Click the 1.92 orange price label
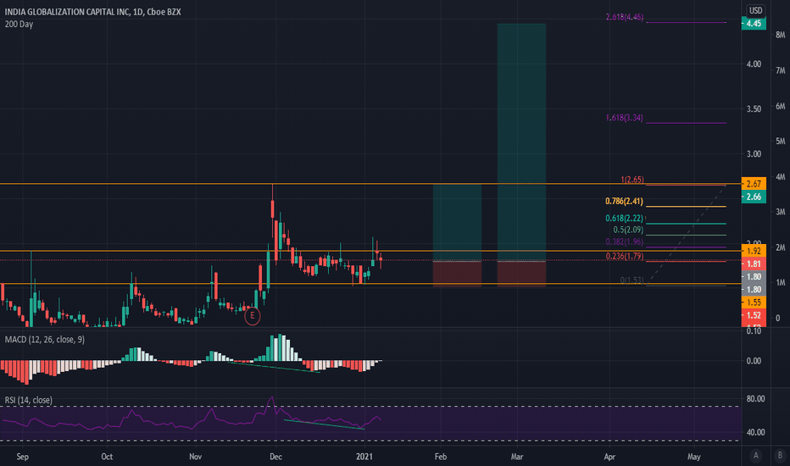 (x=754, y=251)
